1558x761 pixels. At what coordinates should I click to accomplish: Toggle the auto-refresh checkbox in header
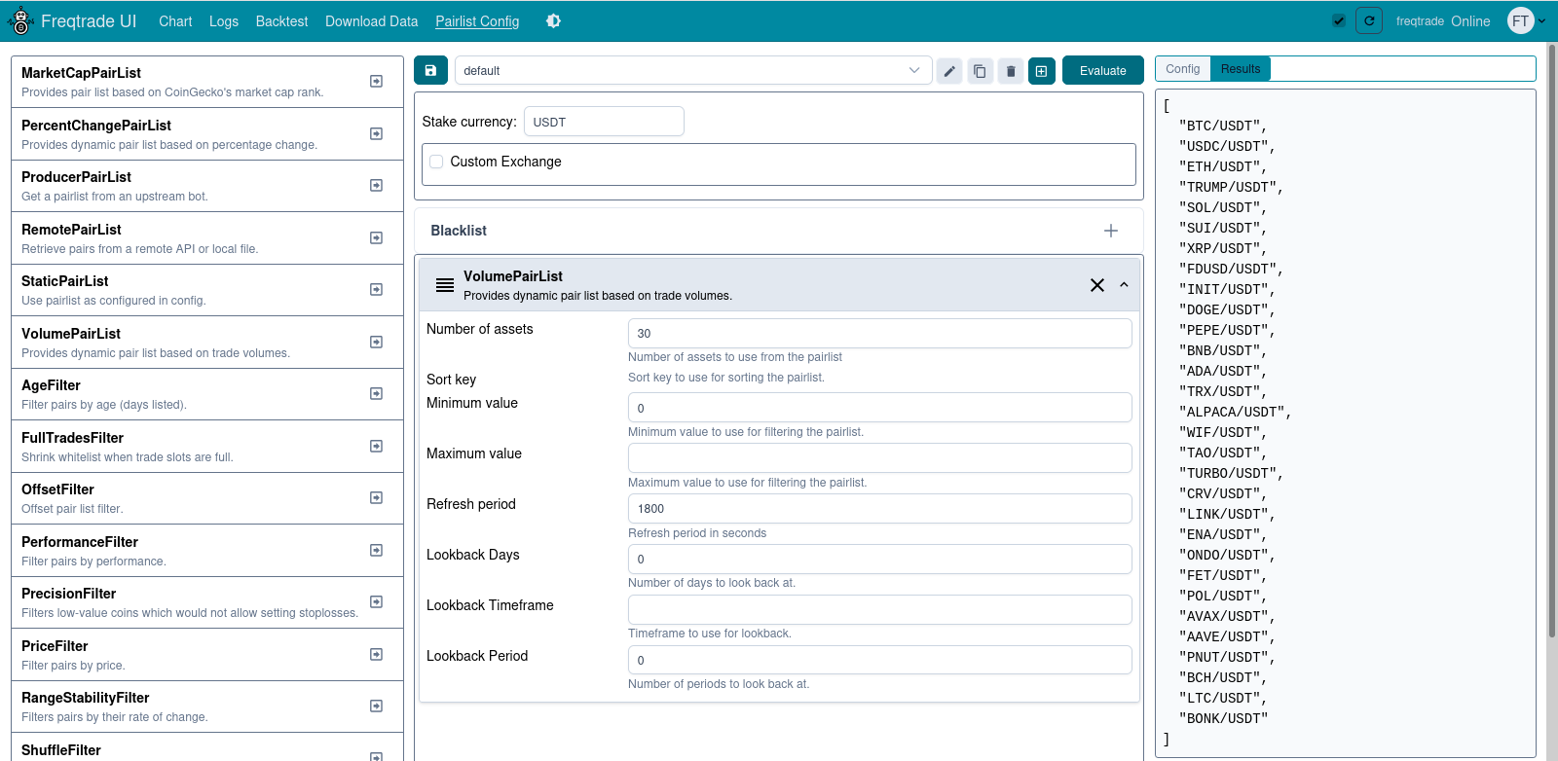1339,21
